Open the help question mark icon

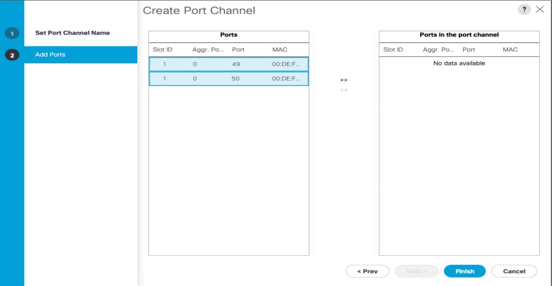pyautogui.click(x=524, y=9)
